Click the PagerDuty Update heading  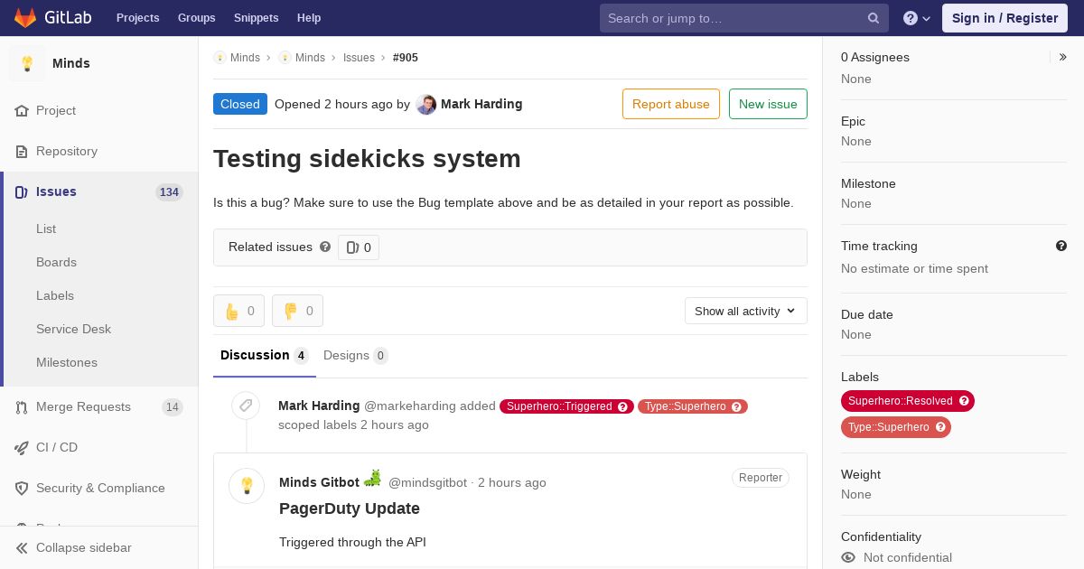point(350,508)
